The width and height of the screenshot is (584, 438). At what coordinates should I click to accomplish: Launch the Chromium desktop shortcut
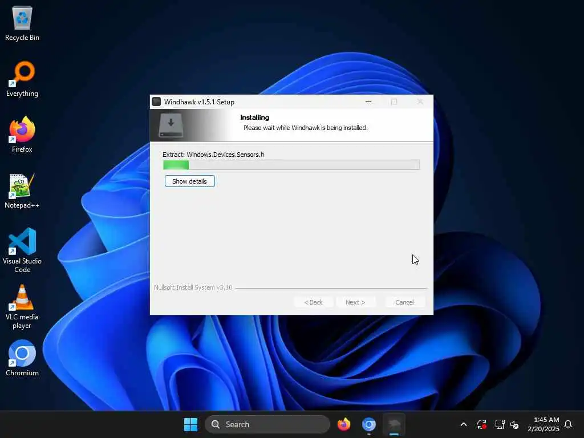coord(22,358)
